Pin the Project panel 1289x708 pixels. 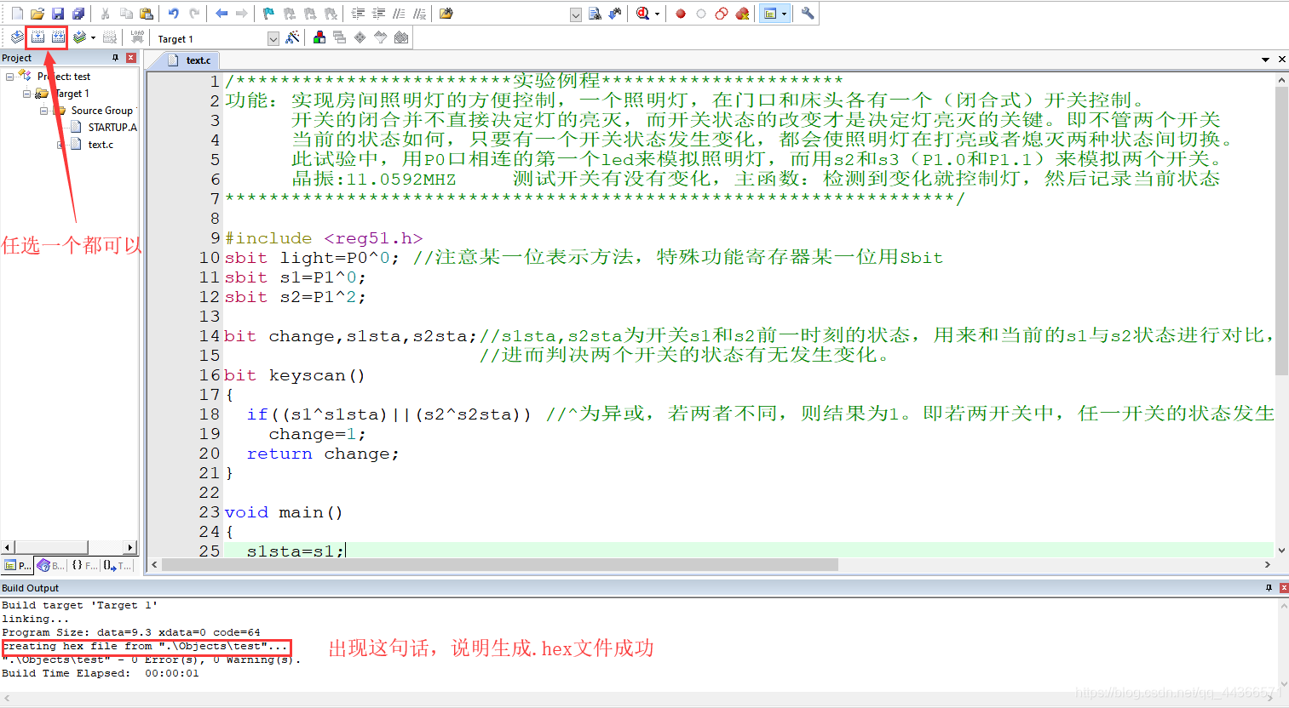point(116,58)
